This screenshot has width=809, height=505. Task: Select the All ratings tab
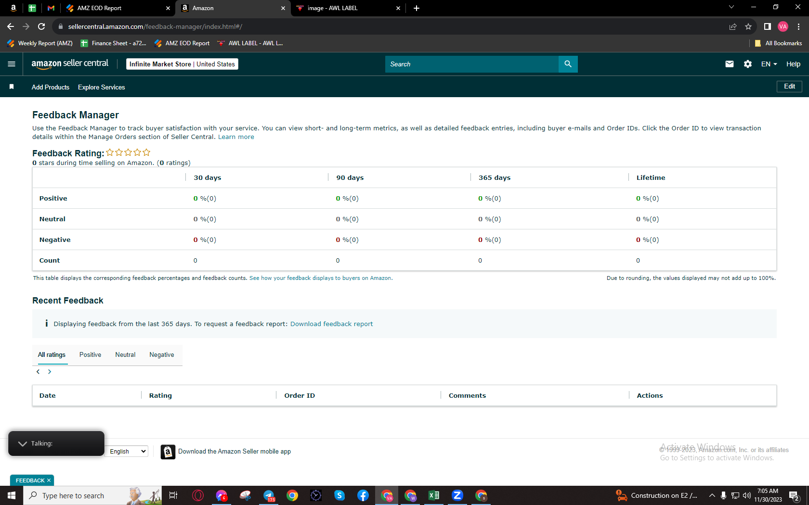coord(52,355)
